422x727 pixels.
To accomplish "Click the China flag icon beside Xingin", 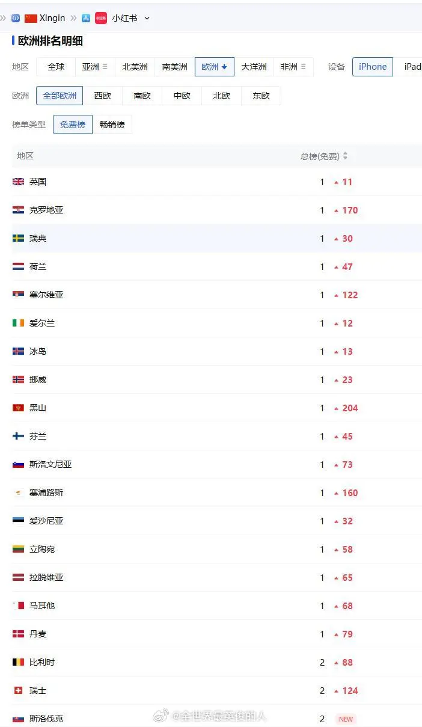I will pos(31,19).
